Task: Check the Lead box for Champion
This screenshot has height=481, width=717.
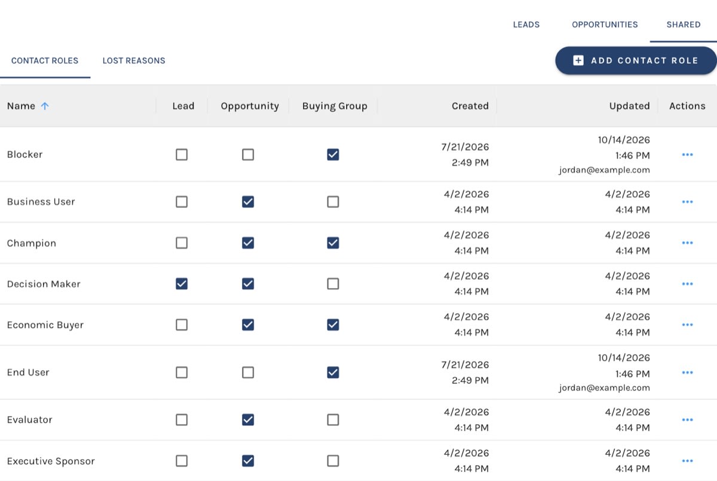Action: coord(182,243)
